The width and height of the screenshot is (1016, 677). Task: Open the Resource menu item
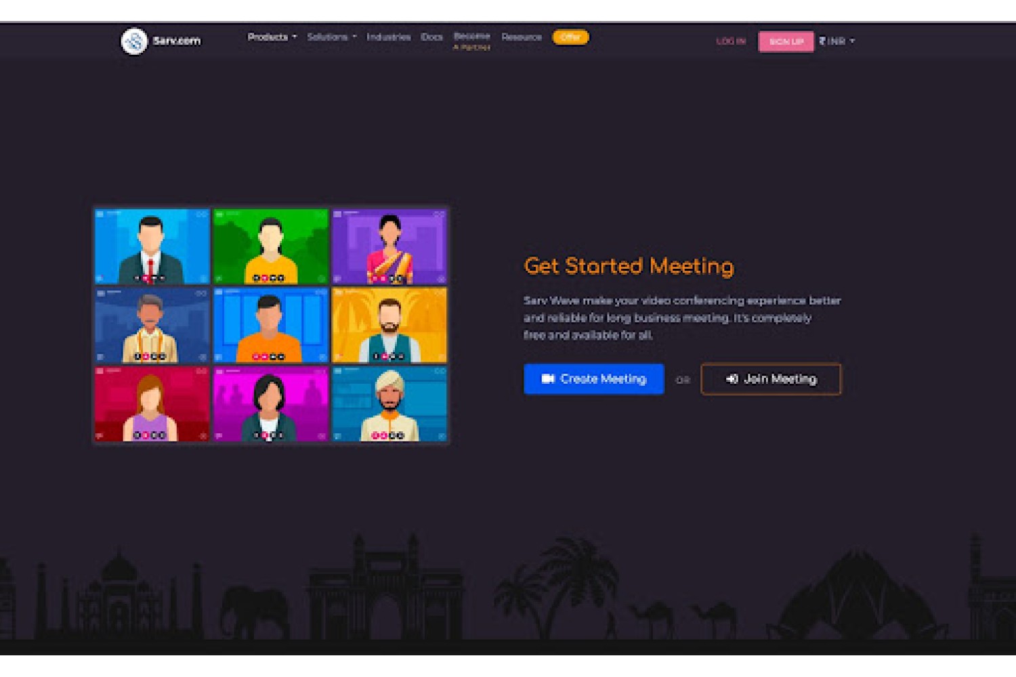(x=522, y=37)
